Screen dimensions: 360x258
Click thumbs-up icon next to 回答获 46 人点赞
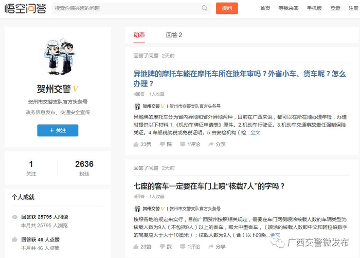(x=15, y=239)
